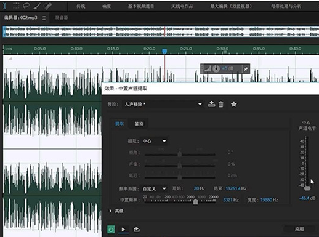Click the center channel level slider handle
The width and height of the screenshot is (319, 237).
pos(307,188)
